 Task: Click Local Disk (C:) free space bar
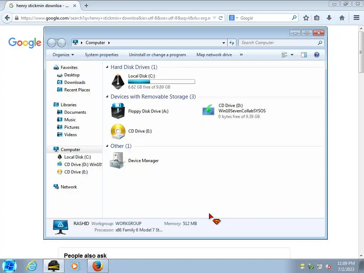162,82
